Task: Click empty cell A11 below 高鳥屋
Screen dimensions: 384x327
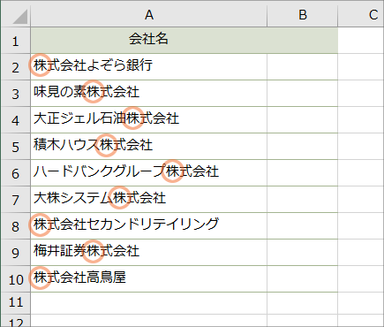Action: pos(148,303)
